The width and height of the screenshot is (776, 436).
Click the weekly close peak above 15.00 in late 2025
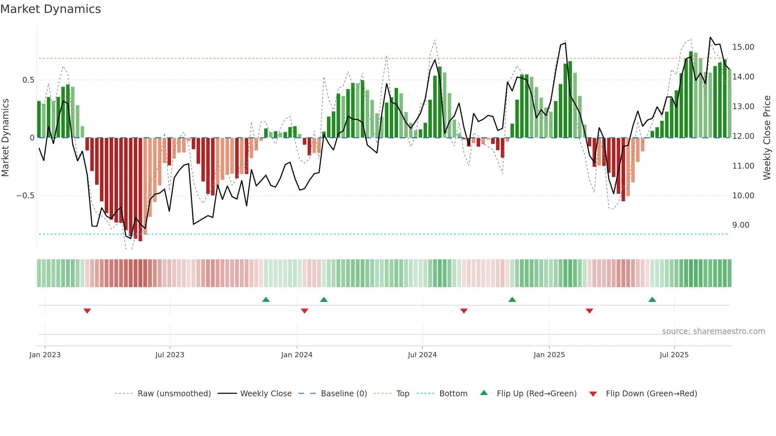pos(710,37)
